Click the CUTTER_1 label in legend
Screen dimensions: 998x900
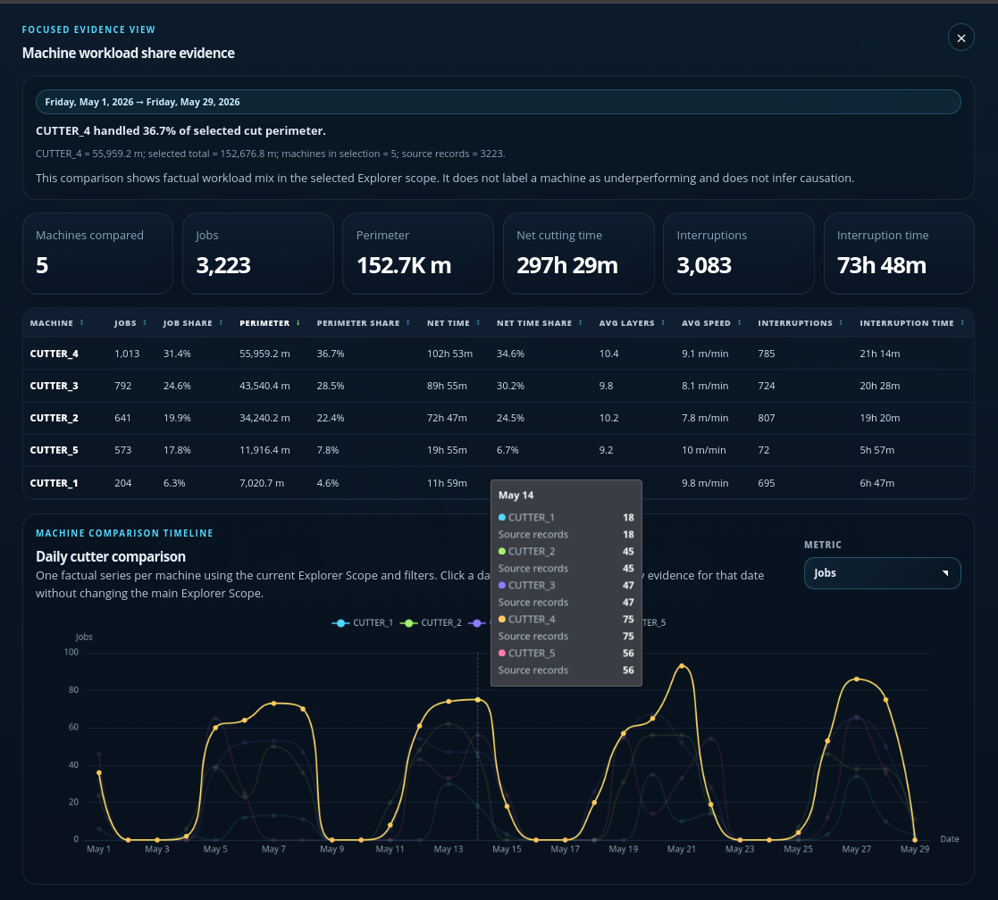[373, 622]
